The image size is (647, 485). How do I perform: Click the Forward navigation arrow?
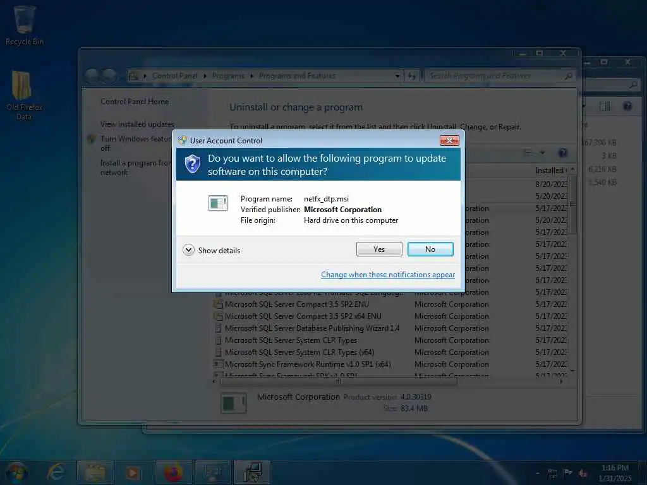coord(110,76)
